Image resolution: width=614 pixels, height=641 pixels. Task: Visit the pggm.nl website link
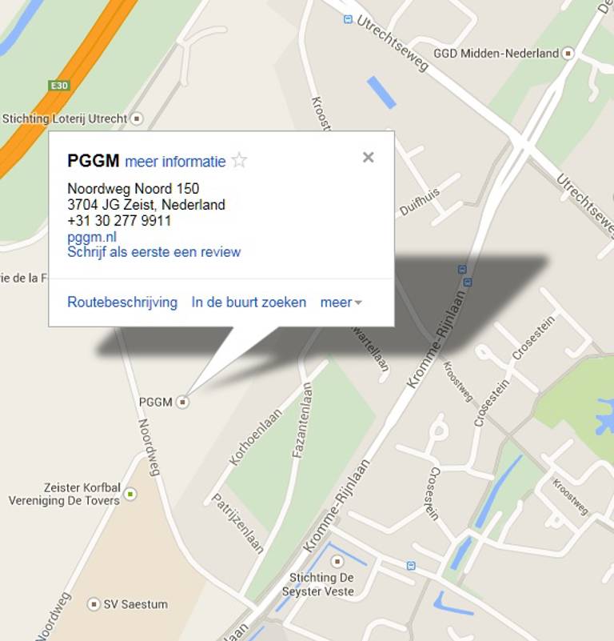click(92, 237)
